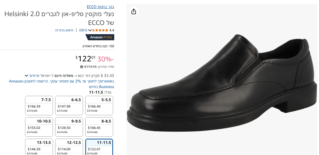This screenshot has width=319, height=155.
Task: Select size 6-6.5 priced at $147.98
Action: [x=69, y=106]
